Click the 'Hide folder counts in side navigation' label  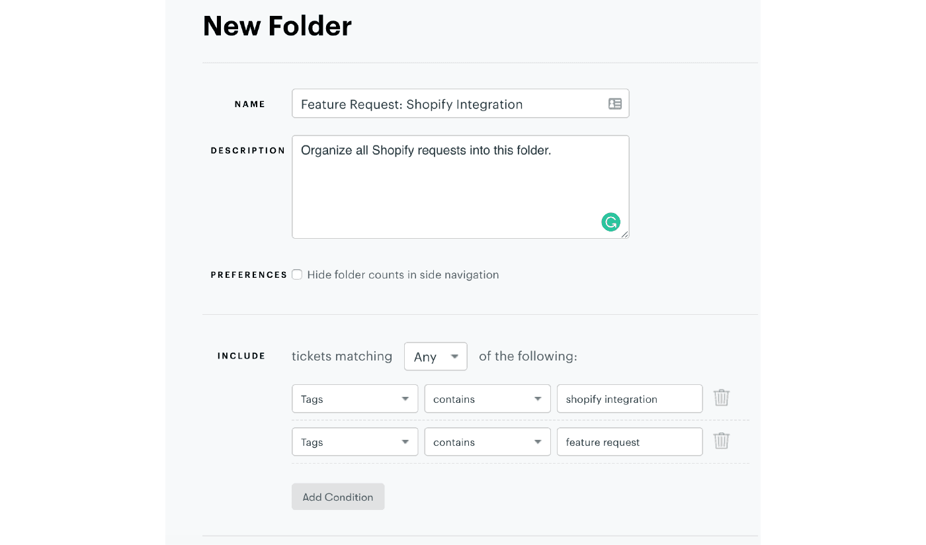click(403, 274)
